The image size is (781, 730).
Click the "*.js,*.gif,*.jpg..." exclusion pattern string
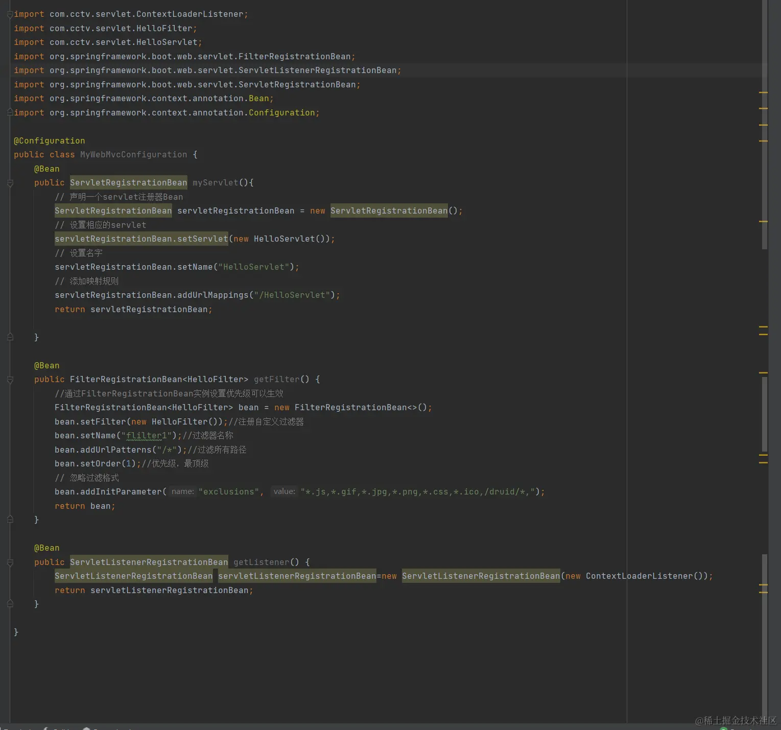417,491
